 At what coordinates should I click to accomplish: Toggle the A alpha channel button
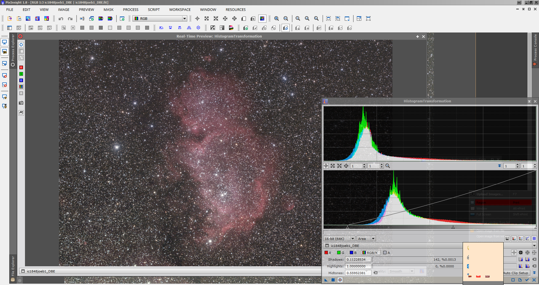tap(387, 253)
